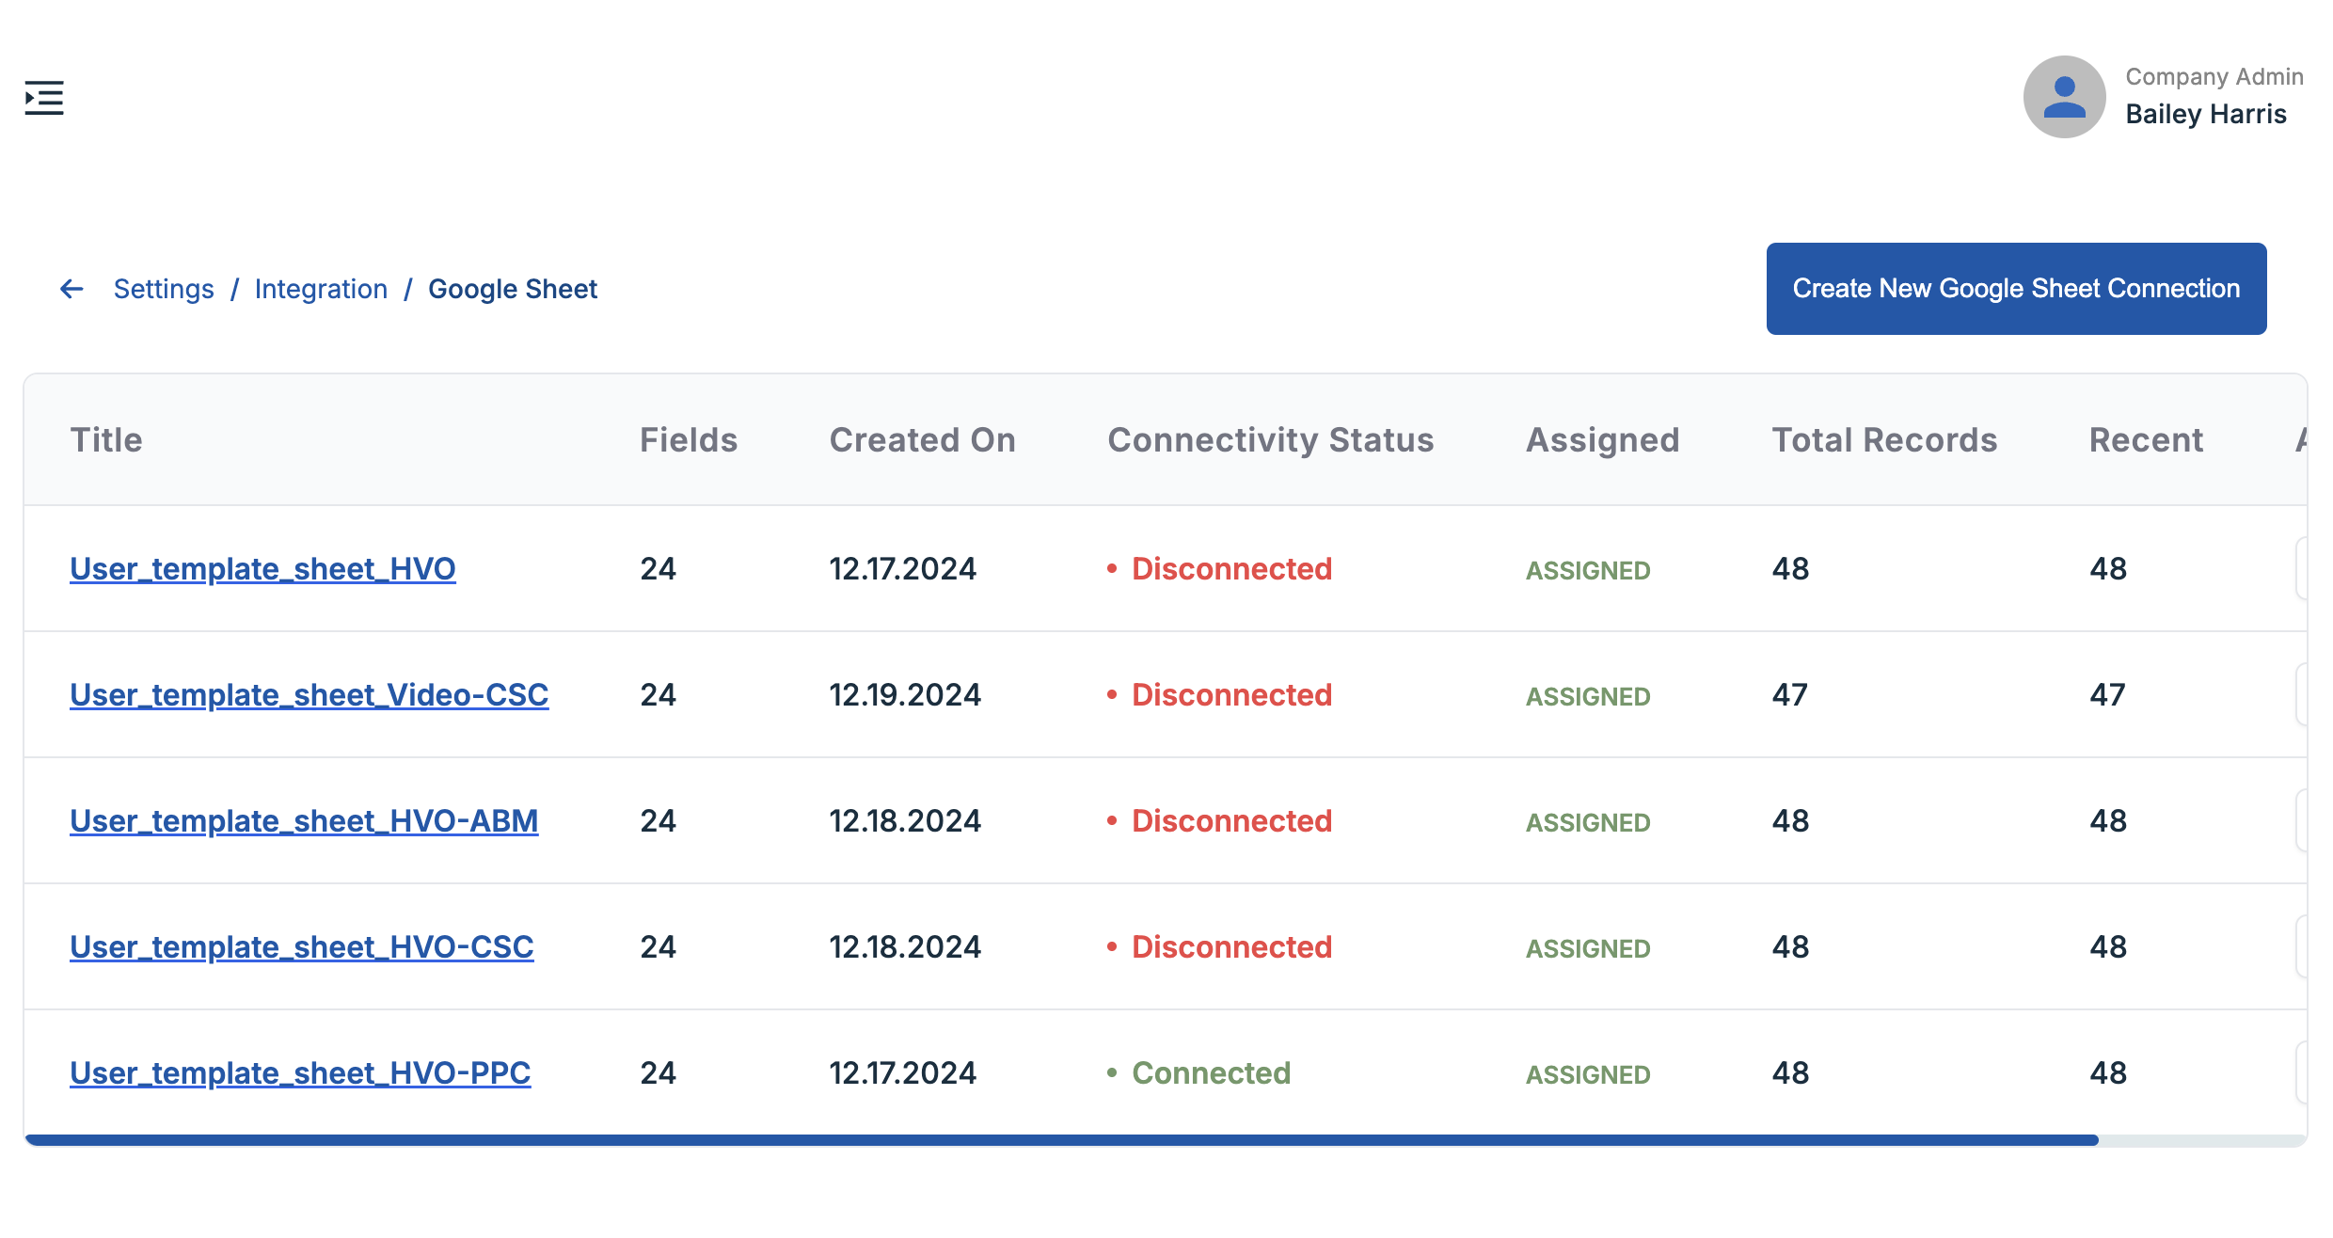Image resolution: width=2333 pixels, height=1238 pixels.
Task: Click the Title column header
Action: click(106, 440)
